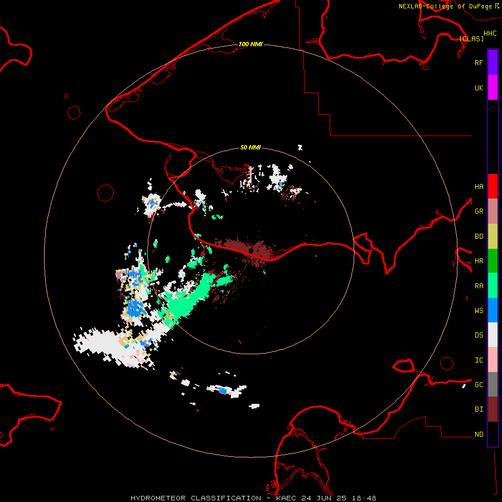Select the BD big drops legend color
The image size is (502, 502).
tap(493, 236)
